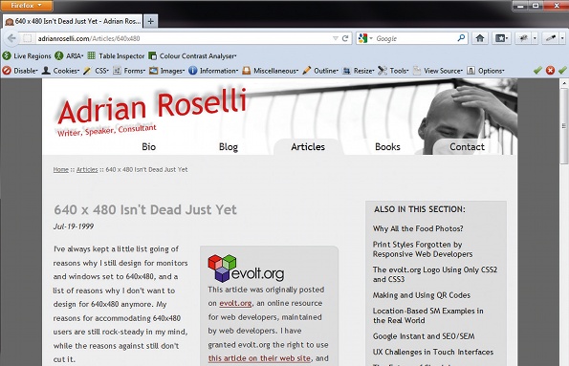
Task: Click the red error status icon
Action: pyautogui.click(x=550, y=71)
